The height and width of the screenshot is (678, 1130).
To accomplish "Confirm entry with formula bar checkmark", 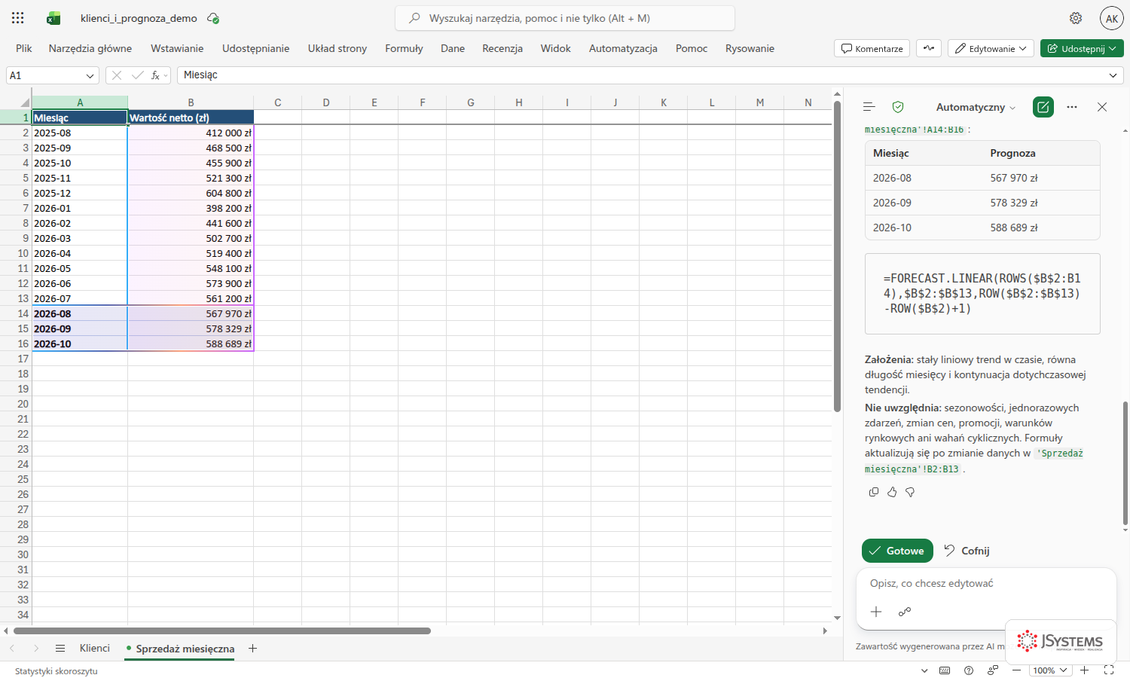I will coord(137,75).
